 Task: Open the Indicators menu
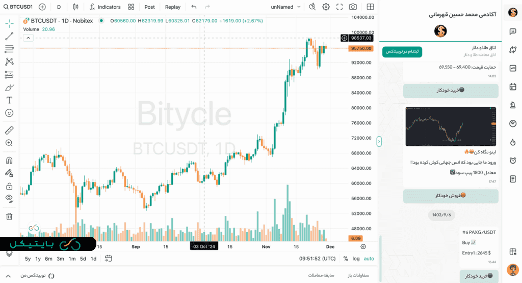tap(105, 7)
